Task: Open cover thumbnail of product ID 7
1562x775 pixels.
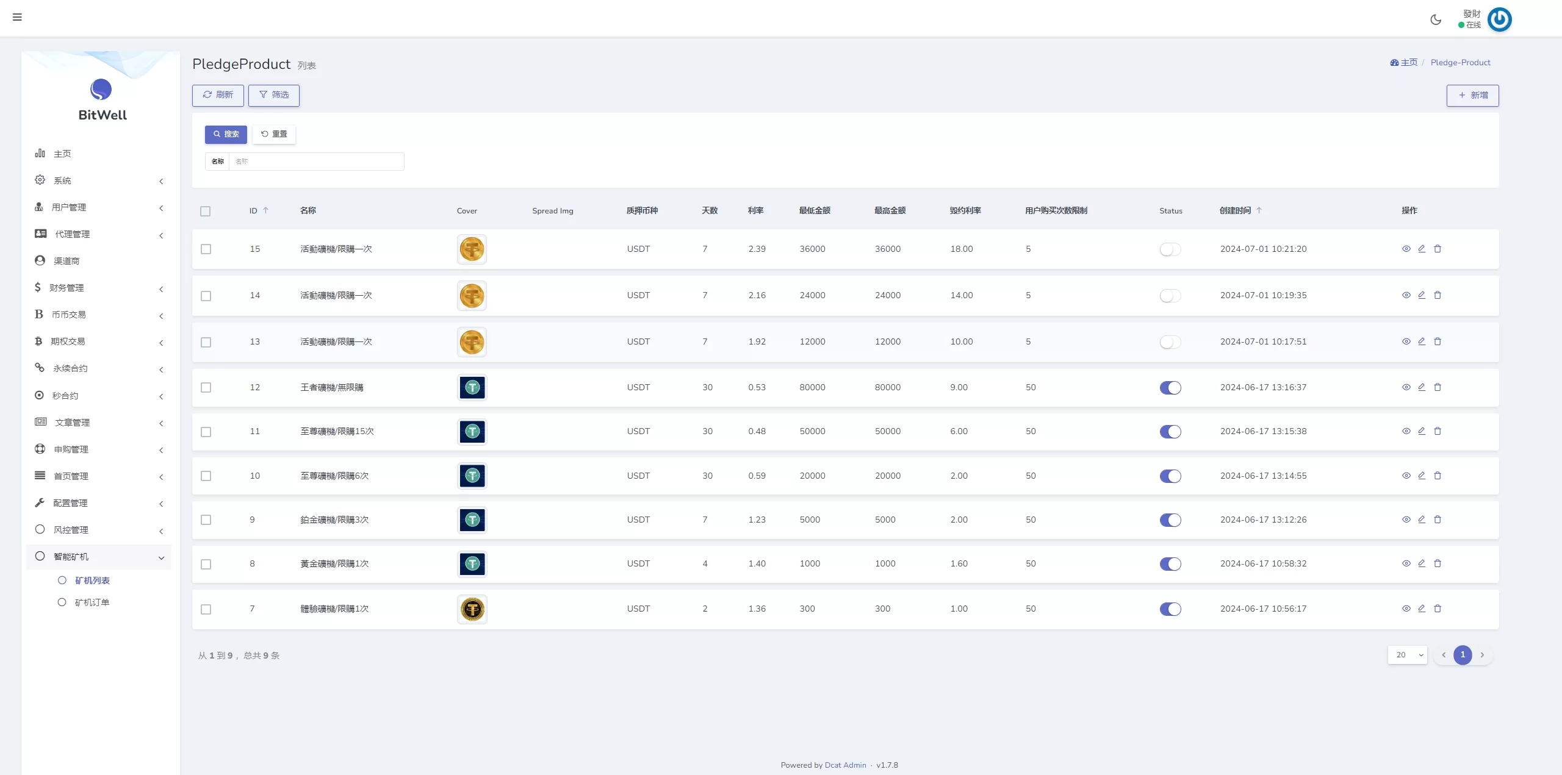Action: [x=472, y=609]
